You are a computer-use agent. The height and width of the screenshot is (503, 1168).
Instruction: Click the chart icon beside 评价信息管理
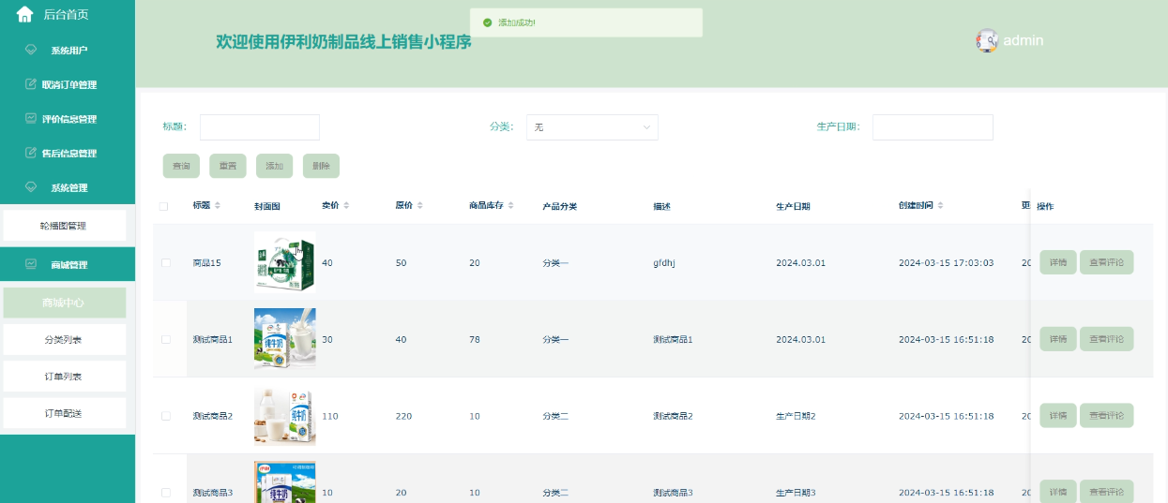30,119
